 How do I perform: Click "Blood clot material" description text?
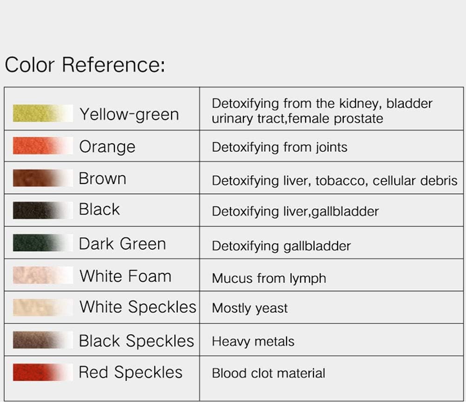(268, 373)
